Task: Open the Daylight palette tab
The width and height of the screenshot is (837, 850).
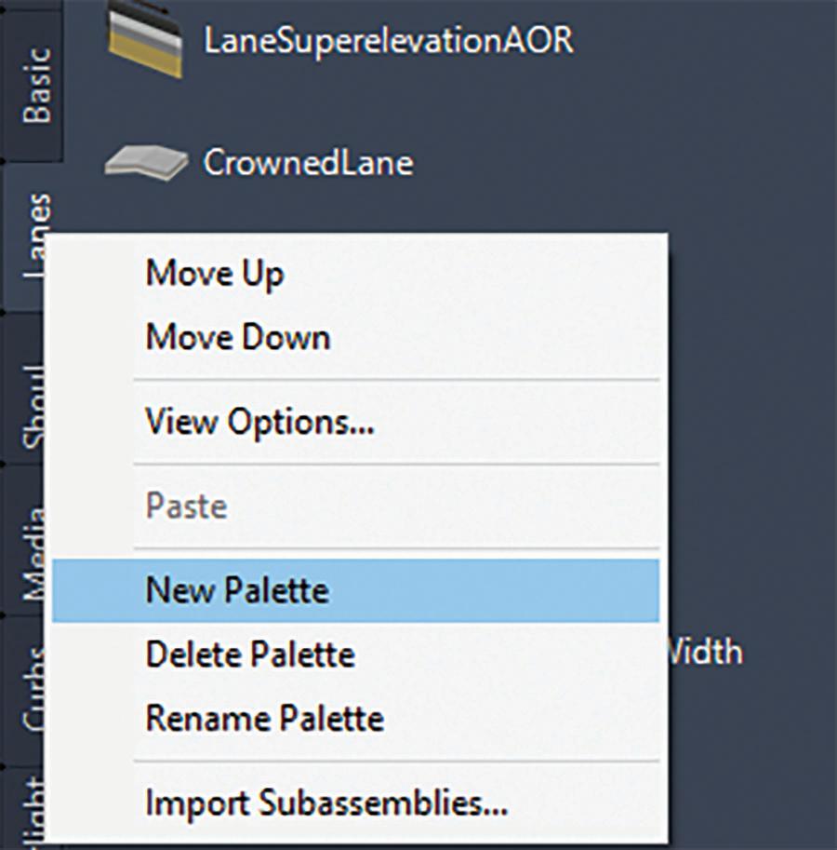Action: click(x=33, y=810)
